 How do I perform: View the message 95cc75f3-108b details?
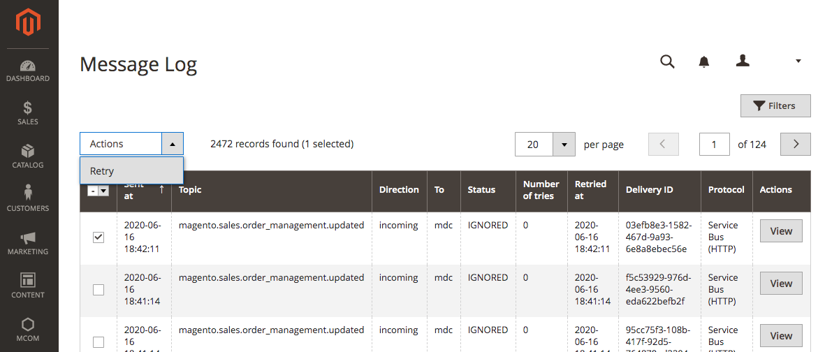pos(781,336)
